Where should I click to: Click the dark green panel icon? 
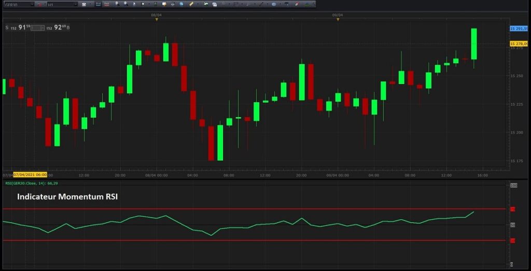point(156,4)
